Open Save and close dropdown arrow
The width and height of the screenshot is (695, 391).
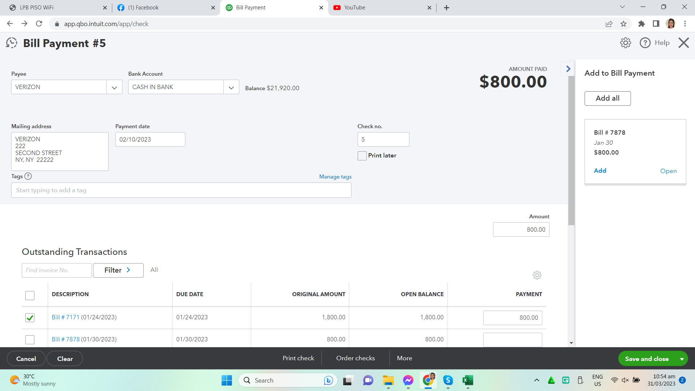682,359
